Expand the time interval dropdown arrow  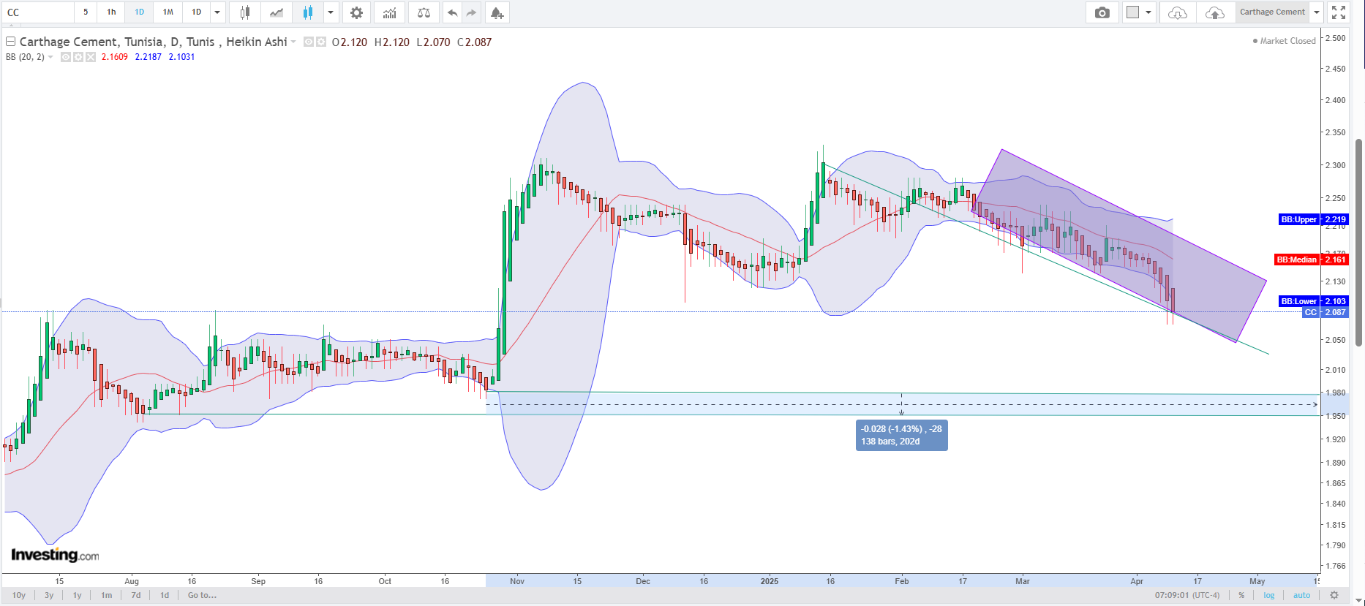[217, 12]
